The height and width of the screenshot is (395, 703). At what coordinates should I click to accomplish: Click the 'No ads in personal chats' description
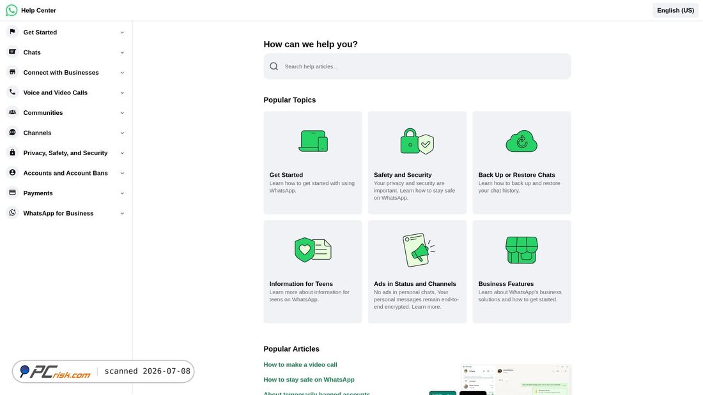coord(416,299)
